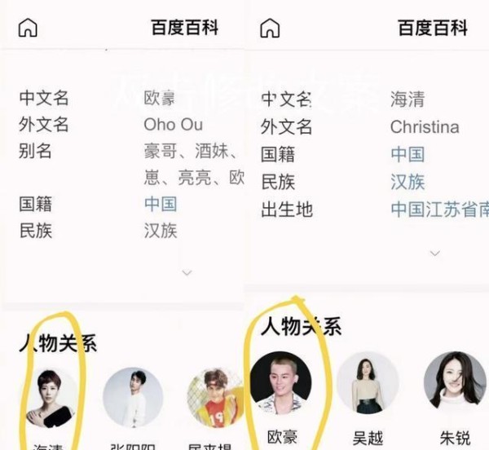Tap the 百度百科 title on right page
Image resolution: width=489 pixels, height=450 pixels.
pos(433,28)
